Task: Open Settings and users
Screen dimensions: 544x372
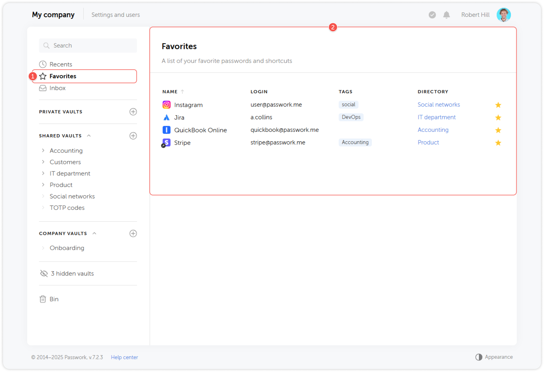Action: (x=116, y=15)
